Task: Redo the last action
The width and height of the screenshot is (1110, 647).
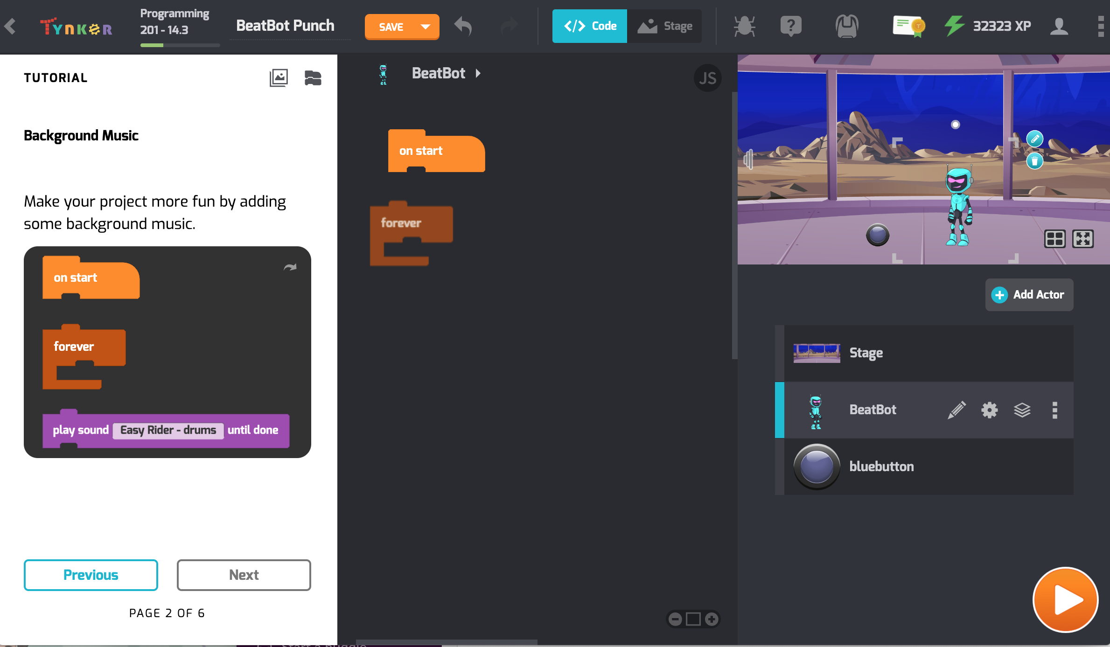Action: pos(509,26)
